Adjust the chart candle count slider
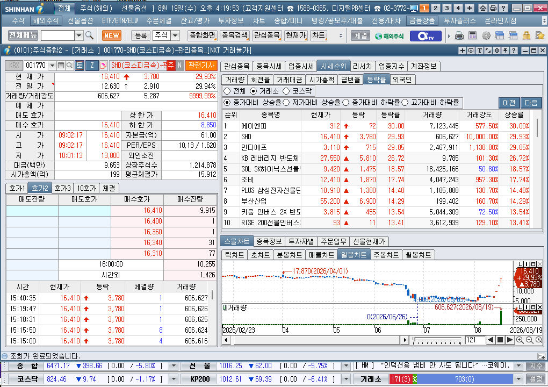Screen dimensions: 548x387 [437, 340]
